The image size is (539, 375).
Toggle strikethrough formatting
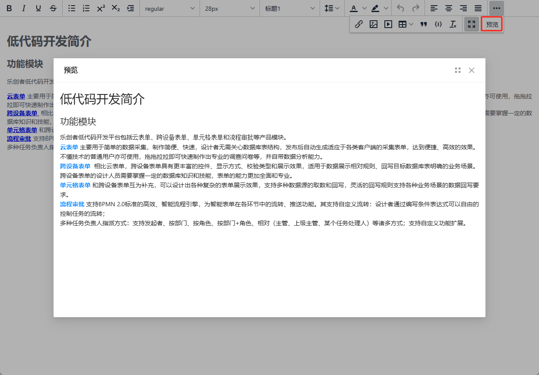click(53, 8)
